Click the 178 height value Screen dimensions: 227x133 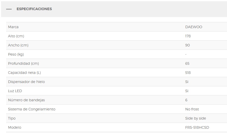pyautogui.click(x=188, y=36)
